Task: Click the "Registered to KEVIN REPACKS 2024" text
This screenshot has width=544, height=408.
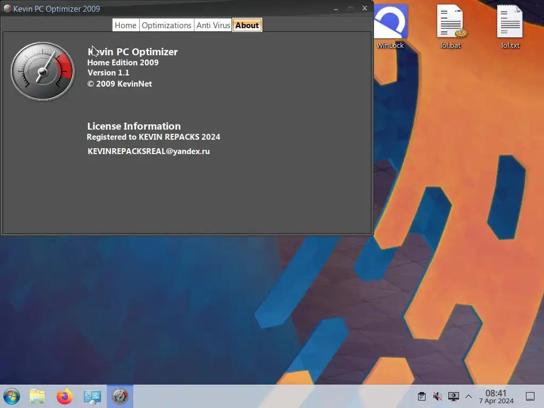Action: pyautogui.click(x=154, y=137)
